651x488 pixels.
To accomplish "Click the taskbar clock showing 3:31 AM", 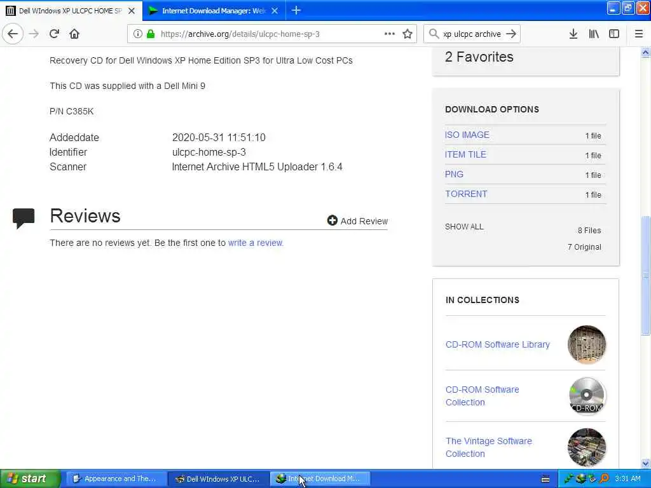I will [x=627, y=478].
